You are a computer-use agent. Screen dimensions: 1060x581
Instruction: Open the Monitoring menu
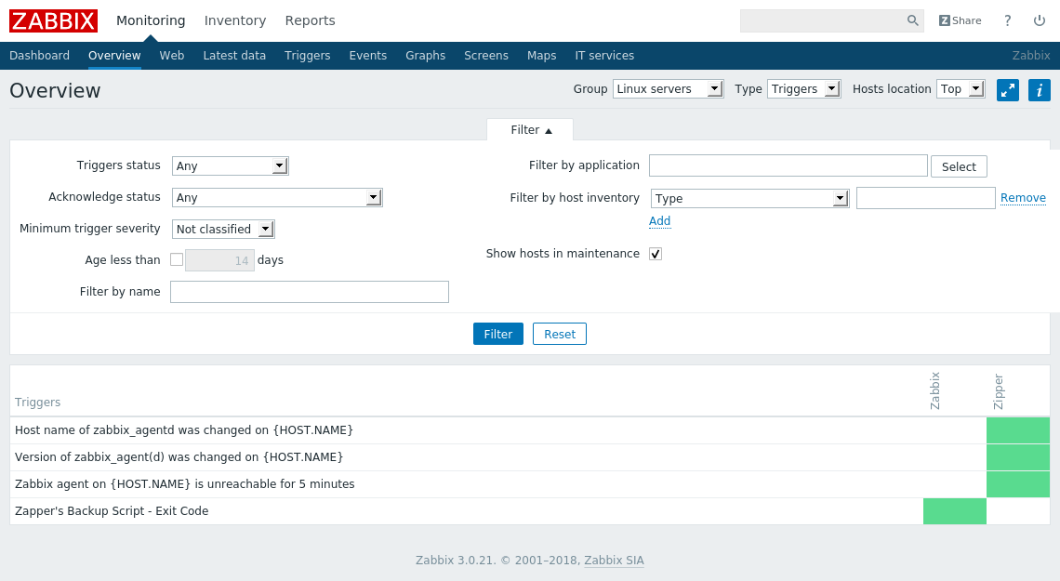point(151,21)
